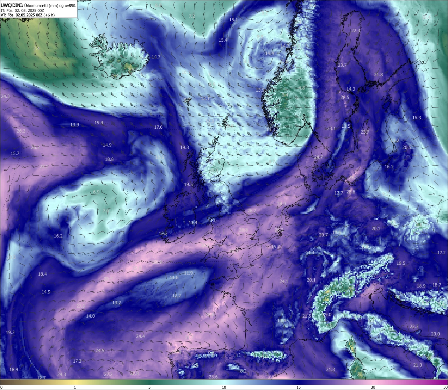Viewport: 448px width, 390px height.
Task: Click the 23.6 value on the map
Action: [x=213, y=377]
